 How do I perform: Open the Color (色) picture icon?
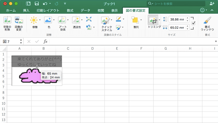48,20
